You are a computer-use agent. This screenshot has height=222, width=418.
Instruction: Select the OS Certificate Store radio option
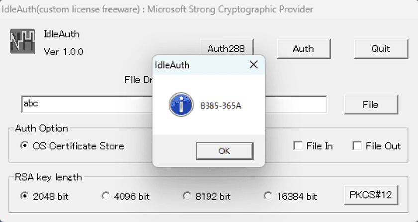(72, 146)
